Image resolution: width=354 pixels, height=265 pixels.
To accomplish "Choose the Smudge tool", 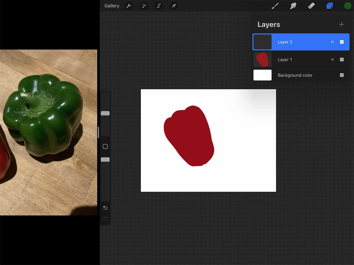I will pyautogui.click(x=293, y=6).
